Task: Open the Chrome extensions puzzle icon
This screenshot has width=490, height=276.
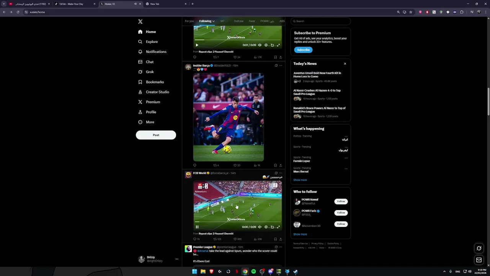Action: tap(462, 12)
